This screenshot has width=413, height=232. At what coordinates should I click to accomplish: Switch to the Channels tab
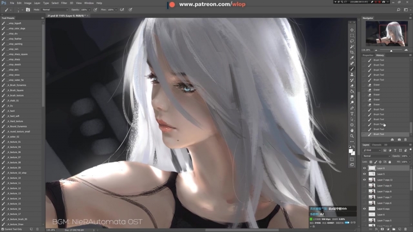376,145
